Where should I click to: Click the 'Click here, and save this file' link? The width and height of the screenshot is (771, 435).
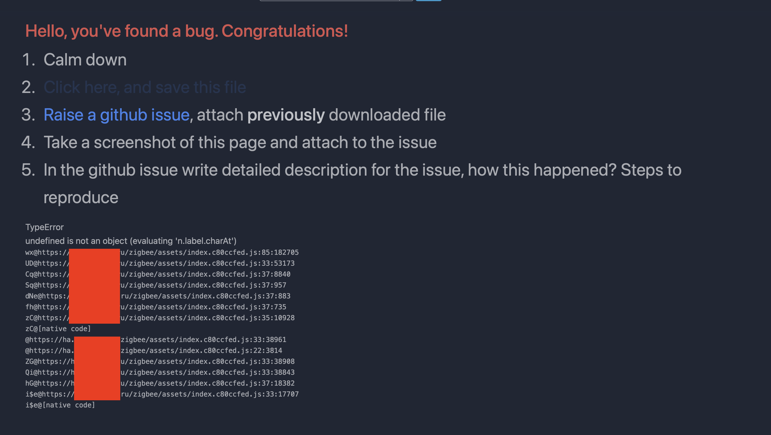145,87
